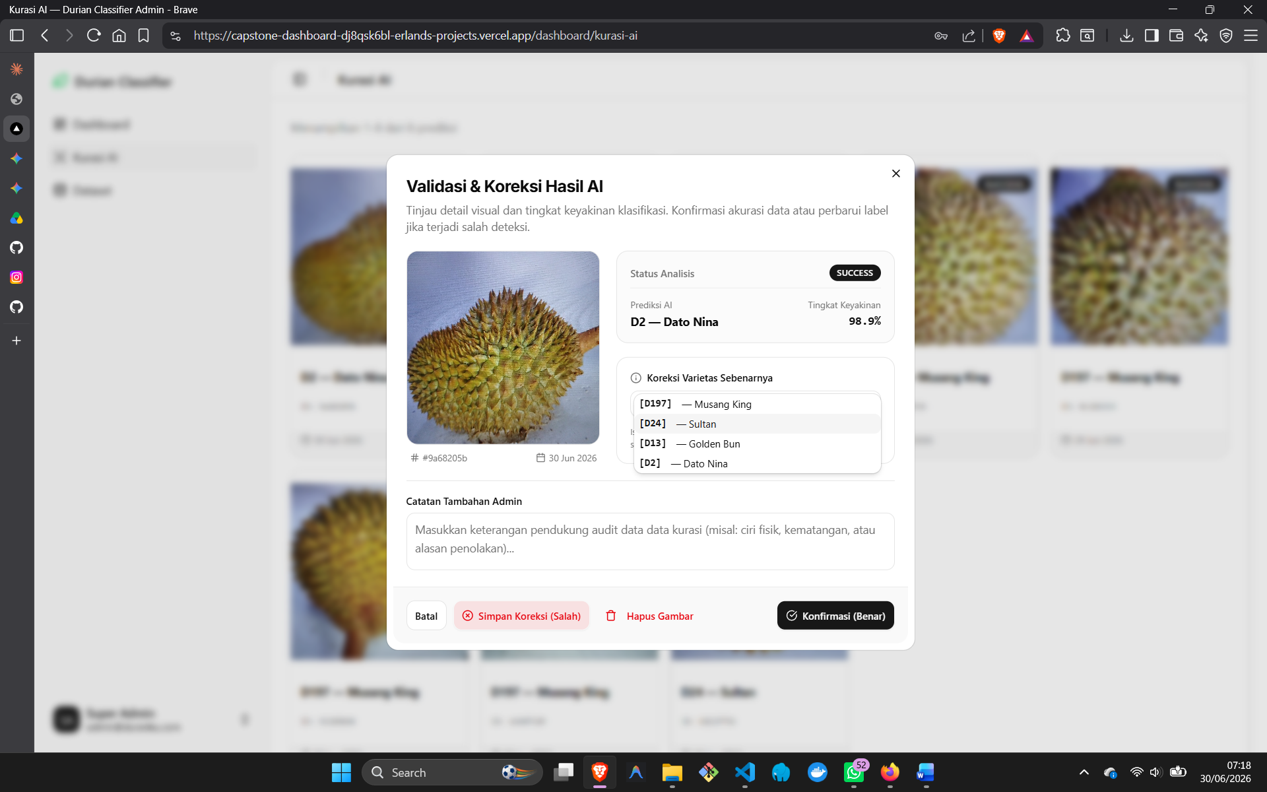Open the volume control in system tray
The width and height of the screenshot is (1267, 792).
pyautogui.click(x=1155, y=772)
